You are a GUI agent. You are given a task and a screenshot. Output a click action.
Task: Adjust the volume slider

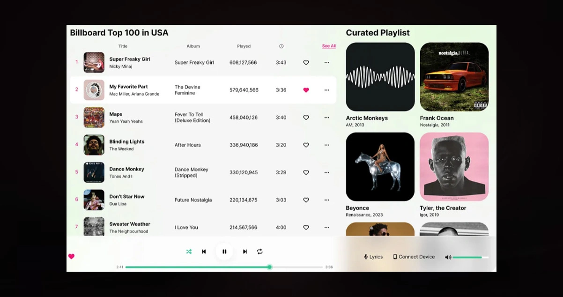tap(471, 257)
